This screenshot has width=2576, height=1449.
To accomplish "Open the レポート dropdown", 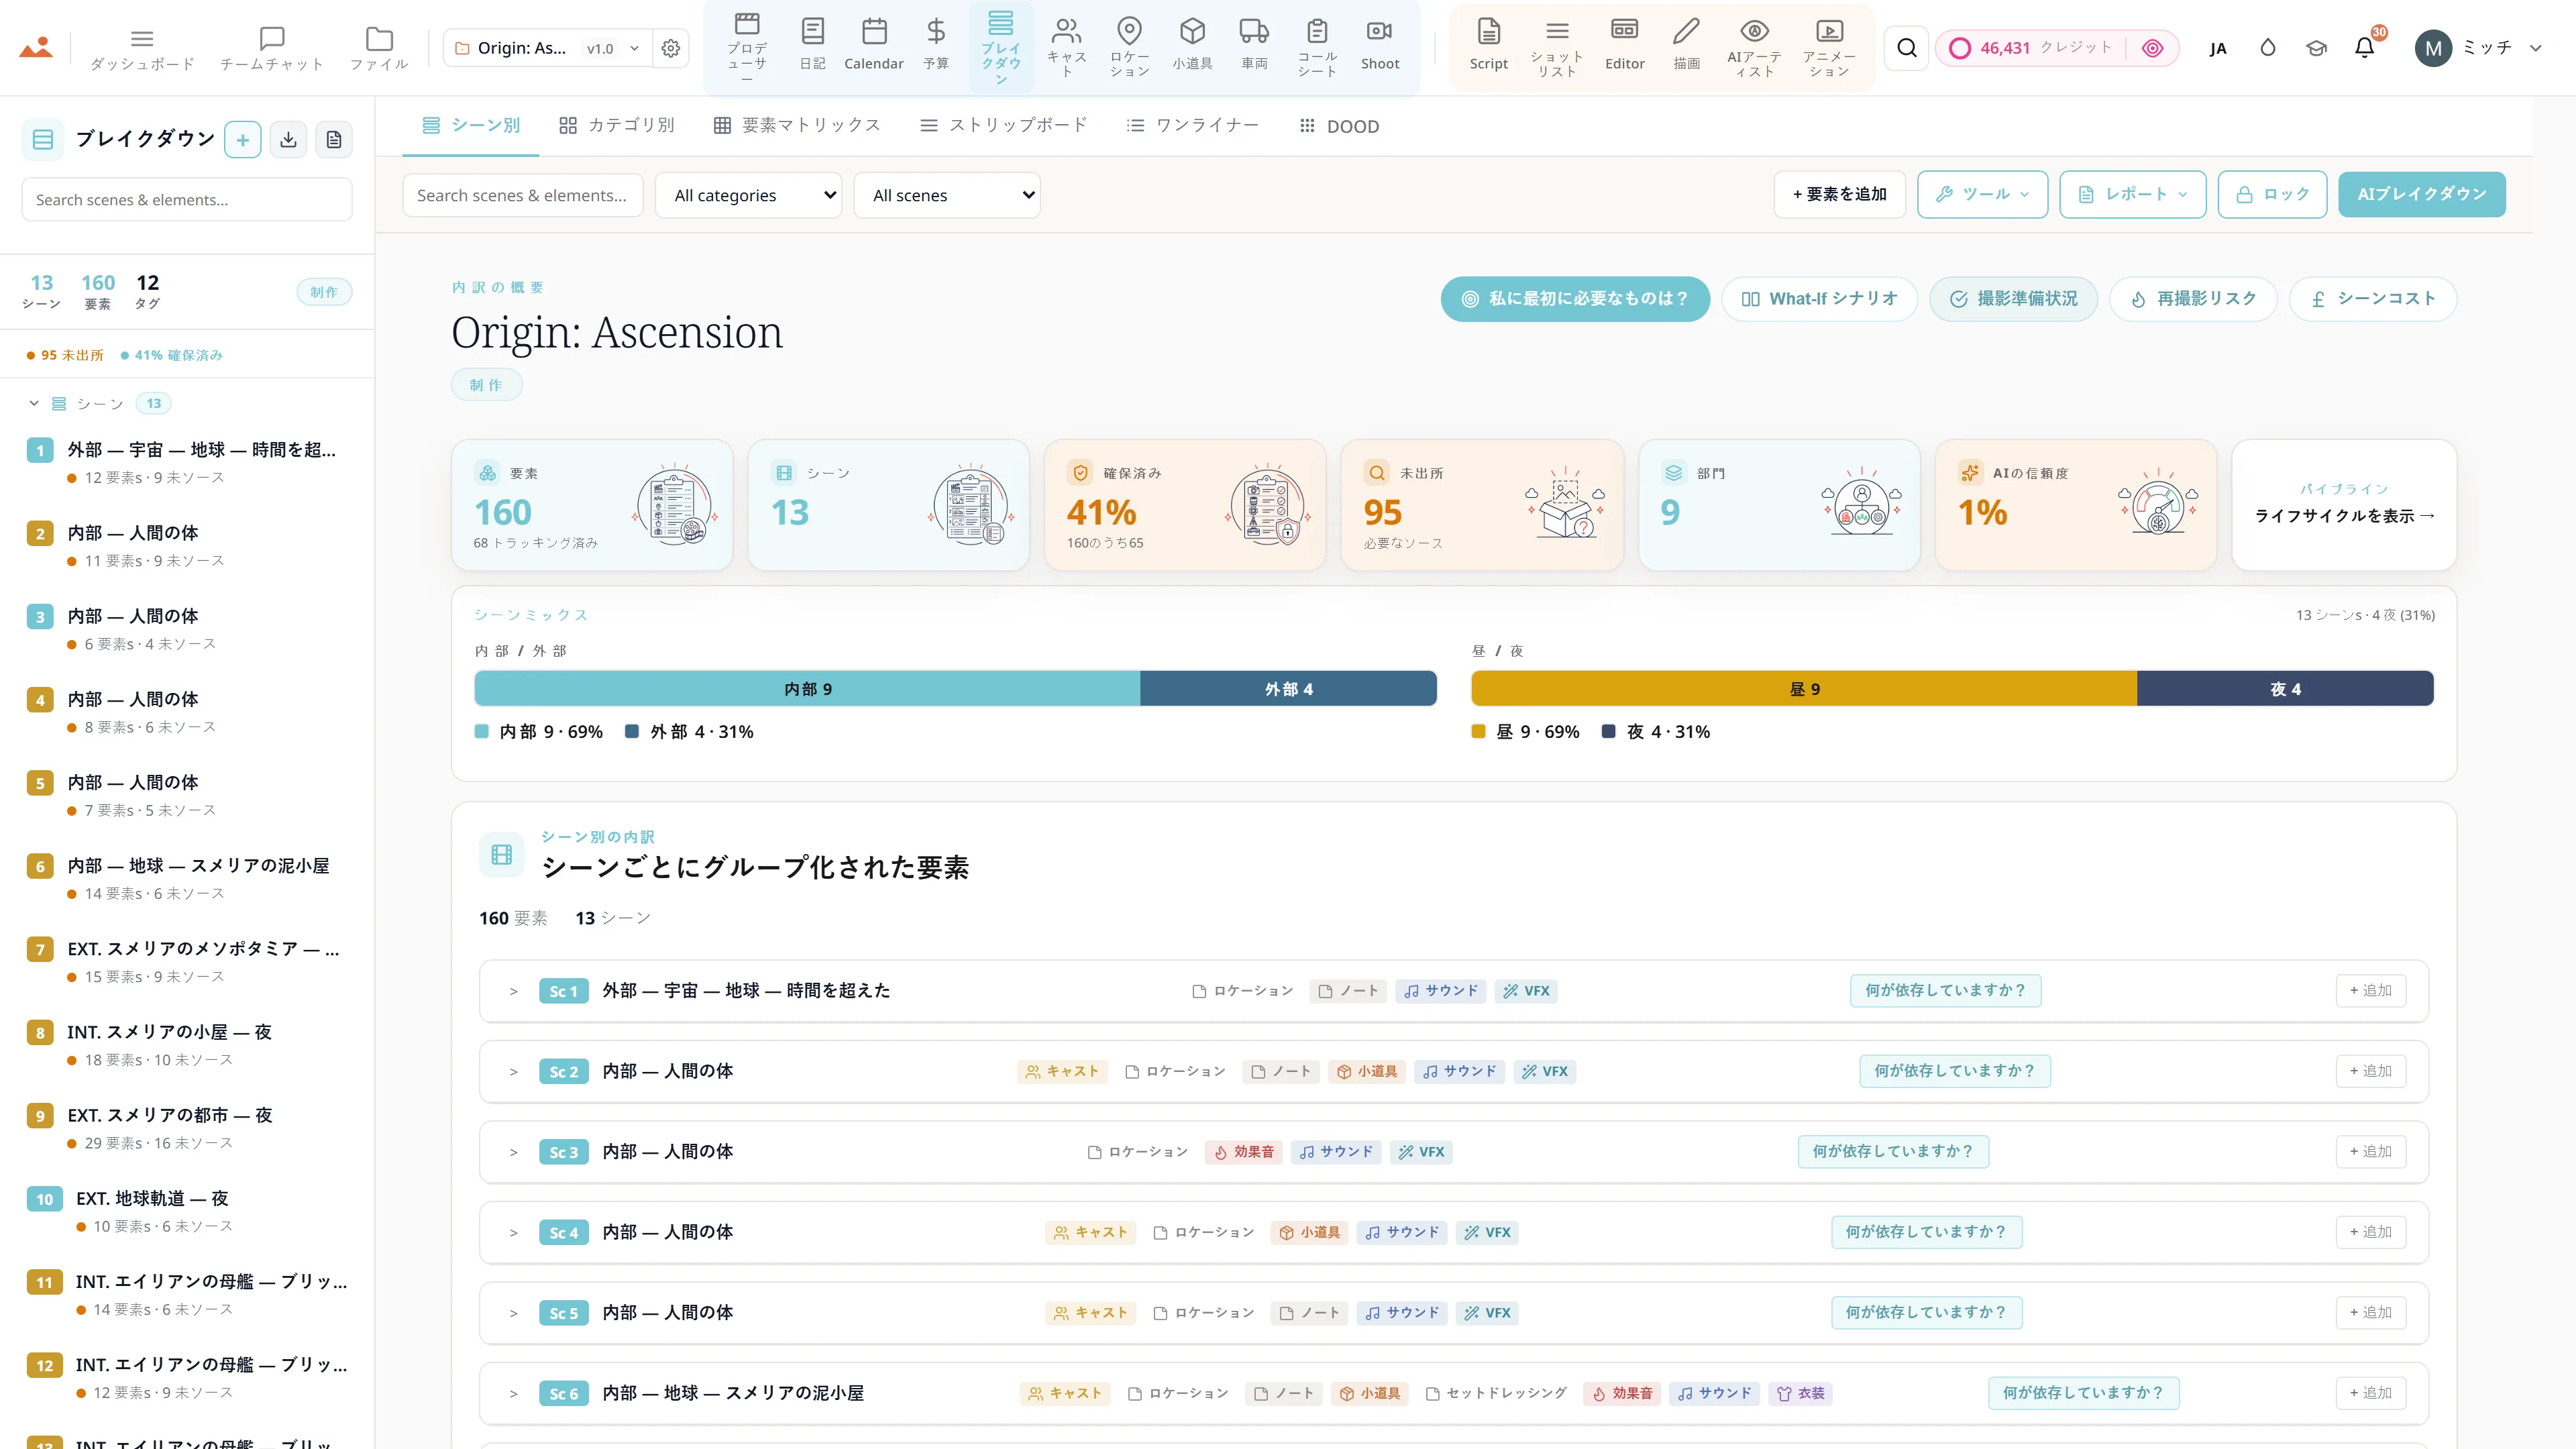I will [x=2133, y=194].
